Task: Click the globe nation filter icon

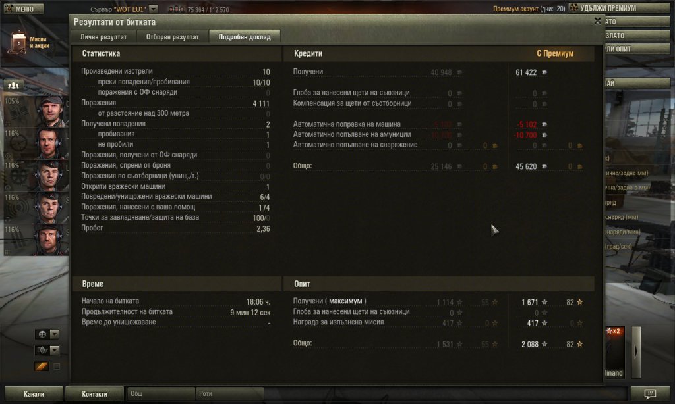Action: click(x=42, y=334)
